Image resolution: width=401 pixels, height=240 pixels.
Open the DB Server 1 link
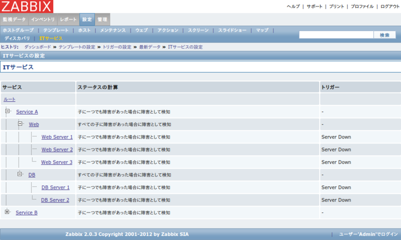56,187
